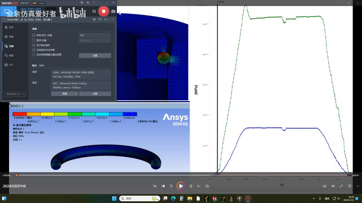Collapse Bandicam panel with the up chevron
Screen dimensions: 362x203
tap(113, 19)
